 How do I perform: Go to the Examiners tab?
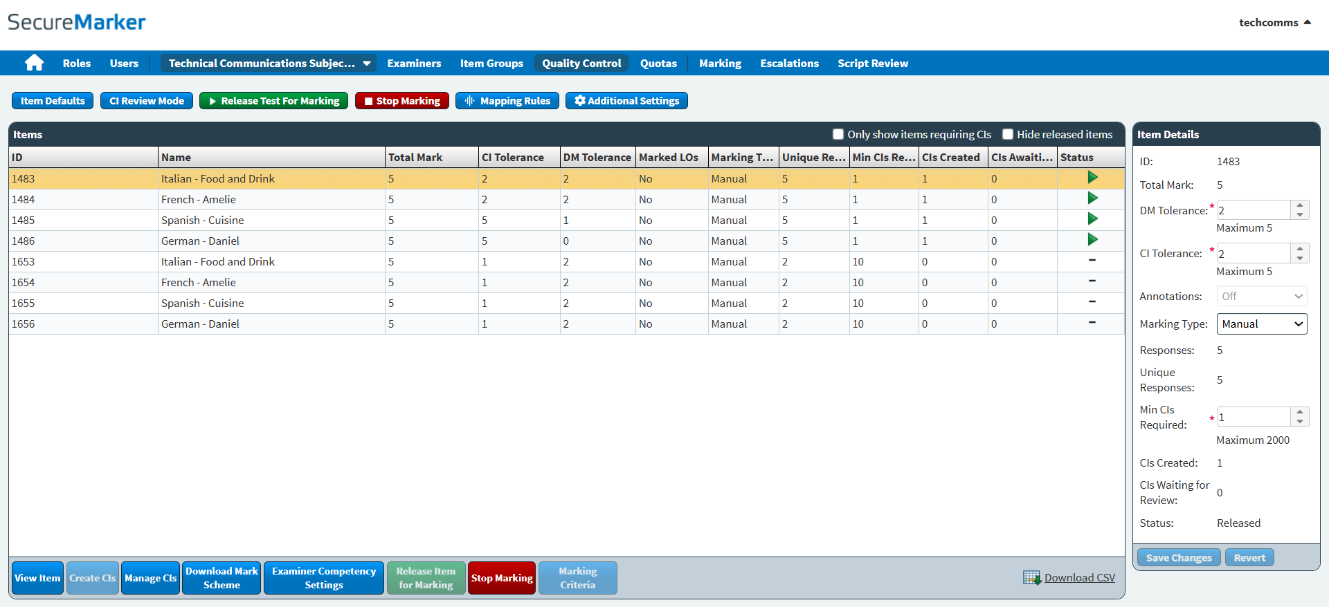[414, 64]
